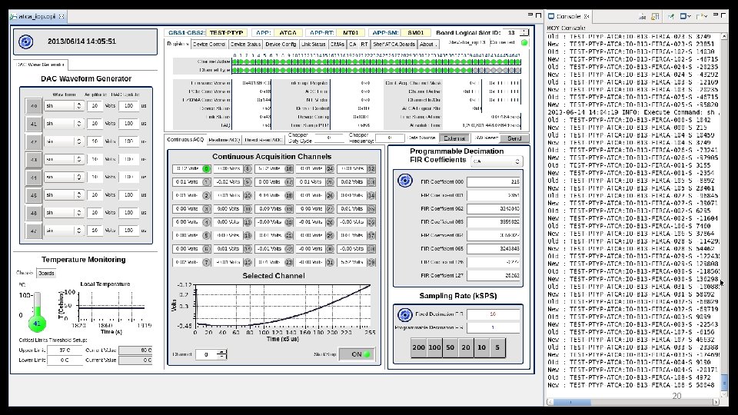Viewport: 738px width, 415px height.
Task: Click the green Connected status LED
Action: click(524, 43)
